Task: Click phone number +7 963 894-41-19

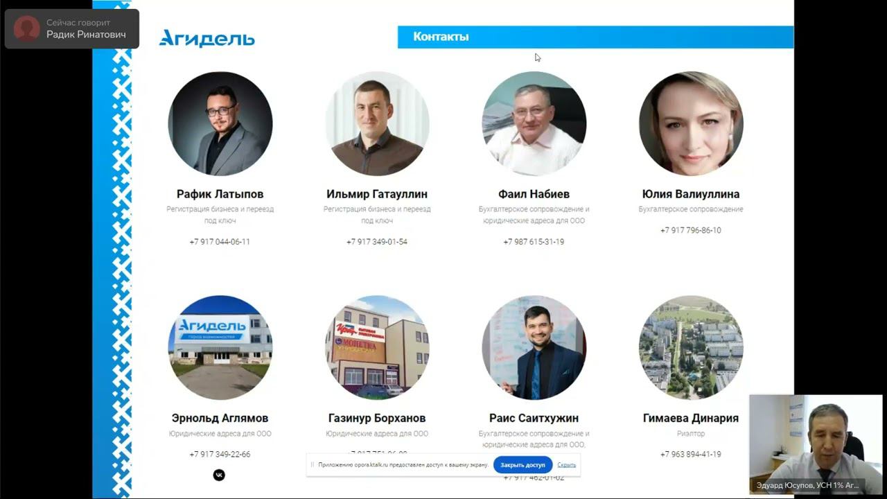Action: [x=691, y=455]
